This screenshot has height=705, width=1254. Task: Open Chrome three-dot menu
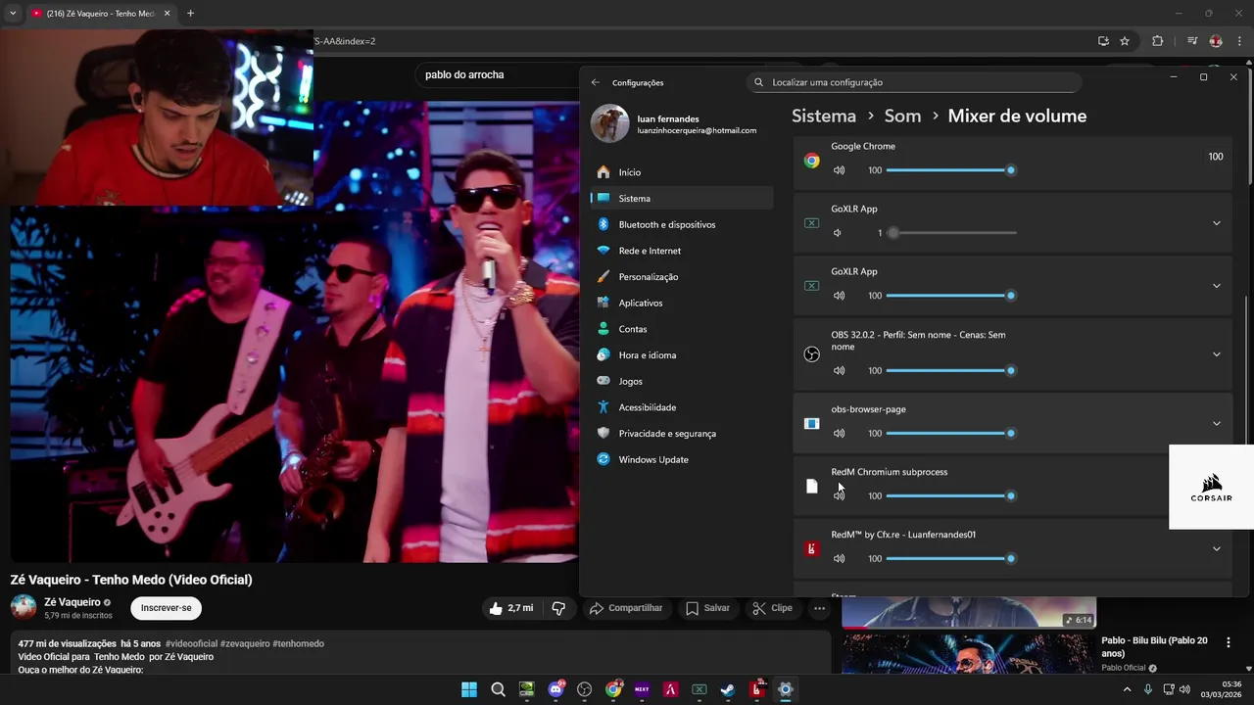pyautogui.click(x=1239, y=41)
